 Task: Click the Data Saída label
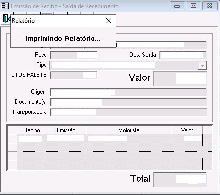point(143,55)
